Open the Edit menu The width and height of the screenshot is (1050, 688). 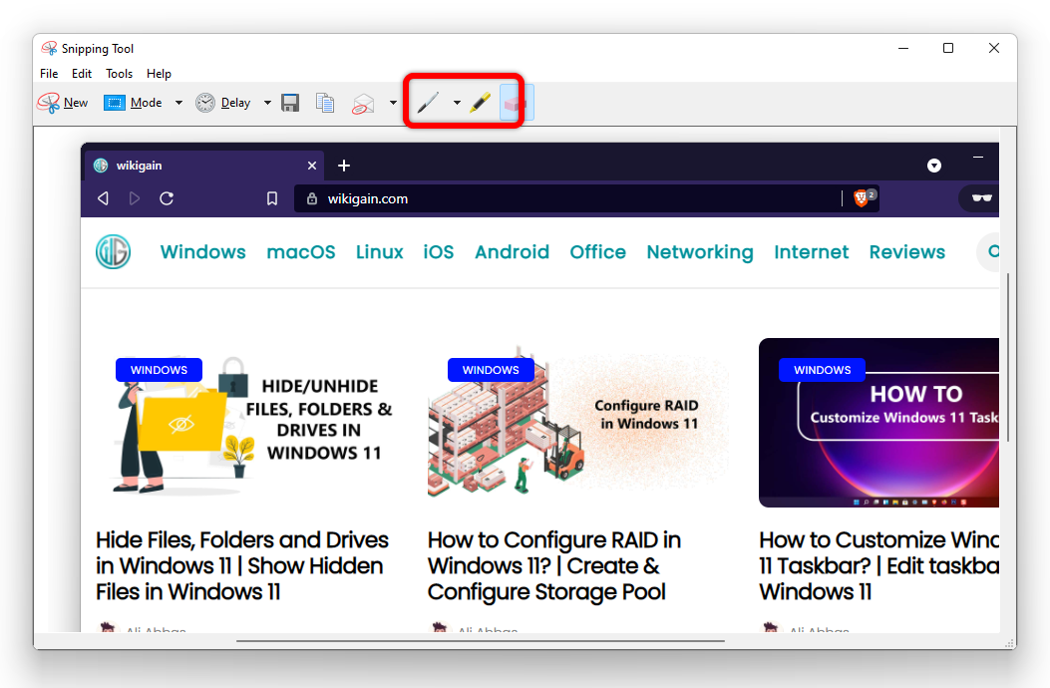82,74
